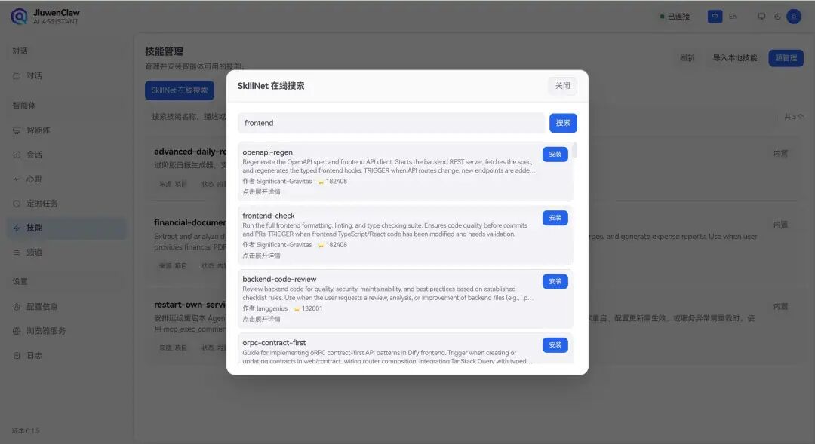Install the openapi-regen skill
Screen dimensions: 815x444
coord(555,155)
